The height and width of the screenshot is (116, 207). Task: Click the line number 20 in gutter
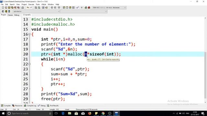click(x=26, y=54)
